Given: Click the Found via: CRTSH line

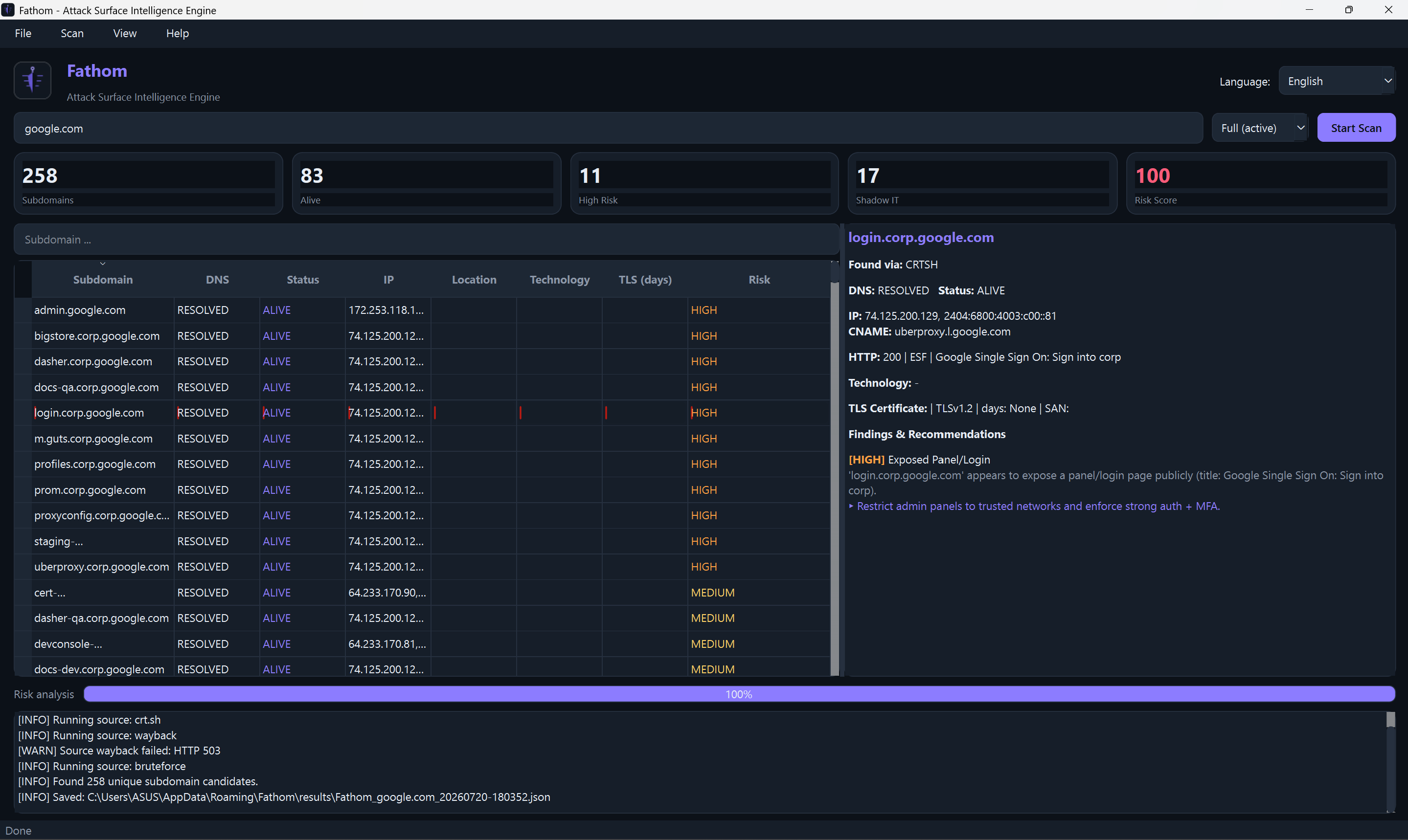Looking at the screenshot, I should coord(893,265).
